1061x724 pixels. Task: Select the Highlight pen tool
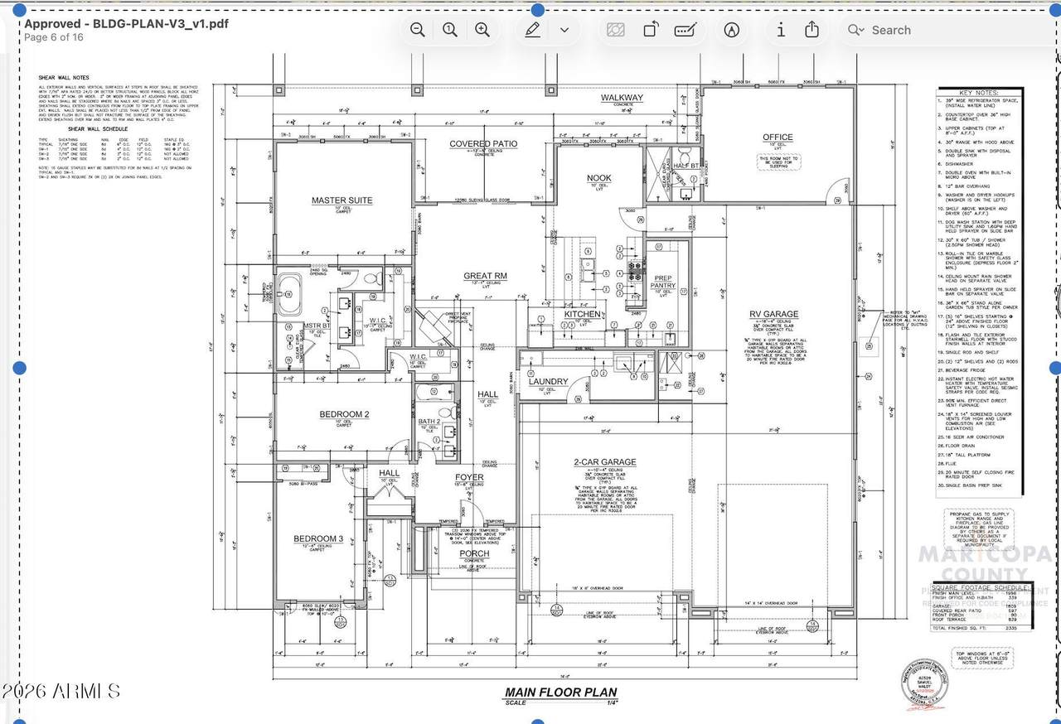tap(532, 30)
